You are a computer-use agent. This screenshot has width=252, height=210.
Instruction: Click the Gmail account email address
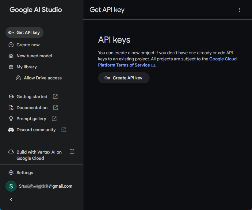[x=45, y=186]
